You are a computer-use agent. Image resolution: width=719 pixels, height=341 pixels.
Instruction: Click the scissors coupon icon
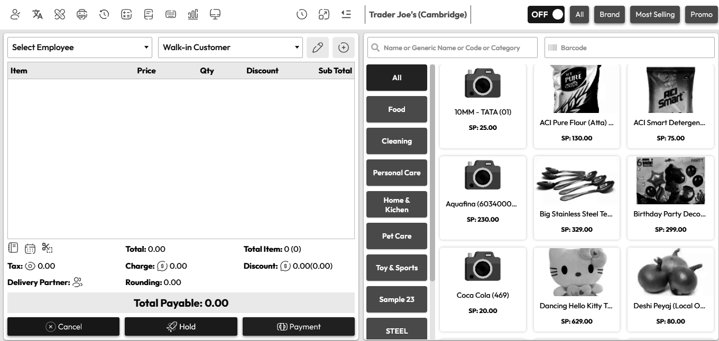pos(47,248)
